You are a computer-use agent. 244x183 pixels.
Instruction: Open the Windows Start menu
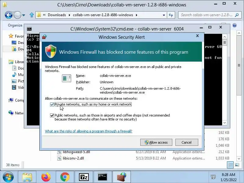tap(8, 177)
